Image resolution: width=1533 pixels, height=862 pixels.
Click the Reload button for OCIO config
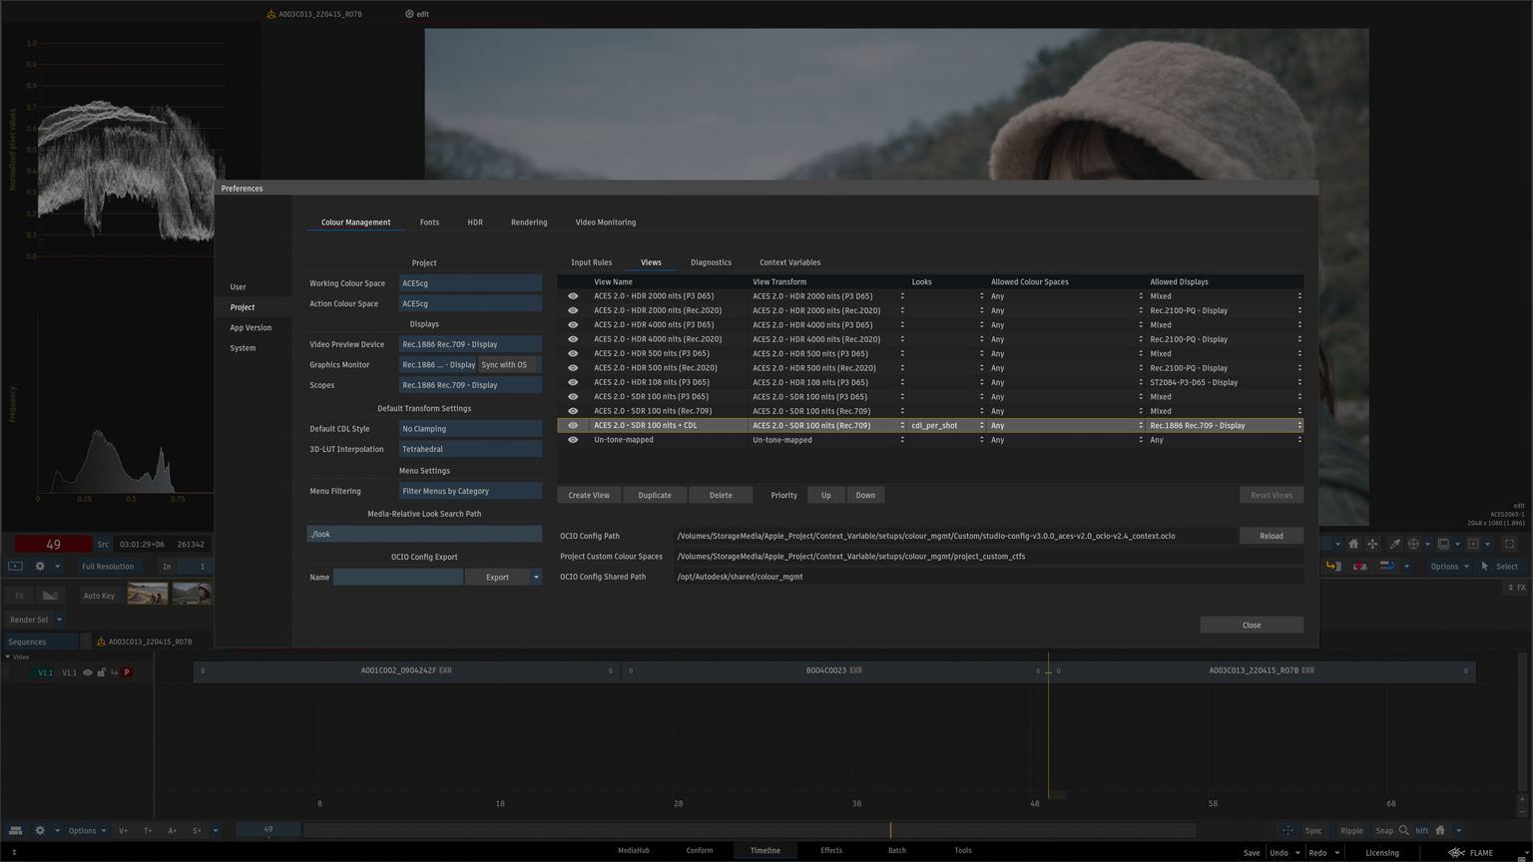(1271, 536)
